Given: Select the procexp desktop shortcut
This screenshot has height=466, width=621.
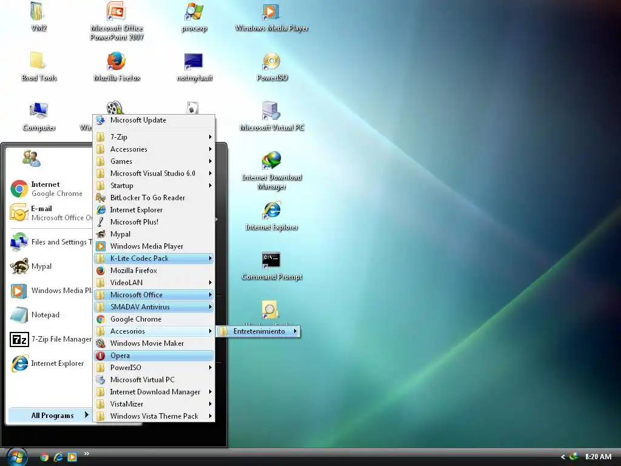Looking at the screenshot, I should pyautogui.click(x=194, y=16).
